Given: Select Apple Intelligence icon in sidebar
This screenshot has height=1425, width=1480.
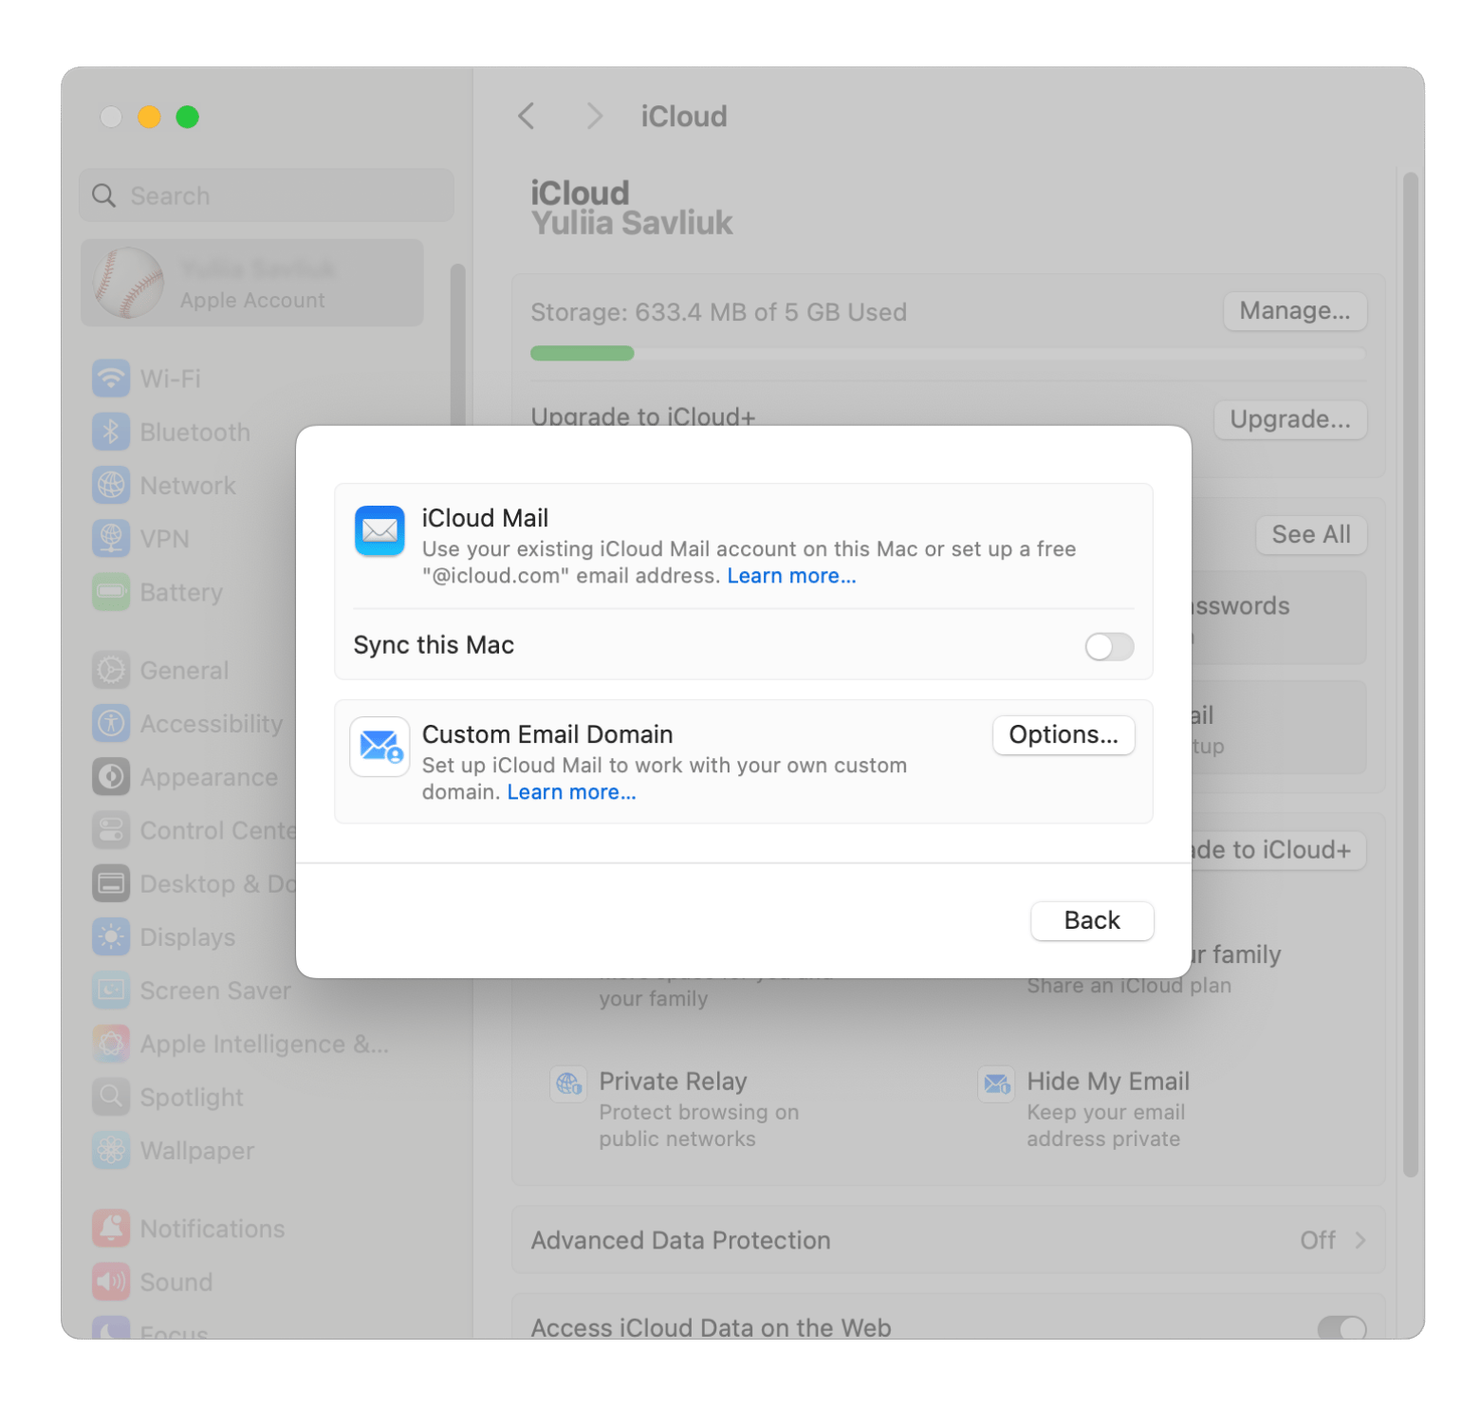Looking at the screenshot, I should [x=111, y=1044].
